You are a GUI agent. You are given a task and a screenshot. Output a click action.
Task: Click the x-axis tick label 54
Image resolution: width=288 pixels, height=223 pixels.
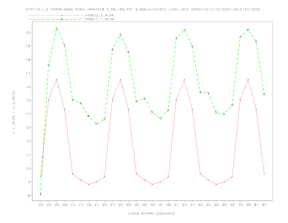click(184, 205)
